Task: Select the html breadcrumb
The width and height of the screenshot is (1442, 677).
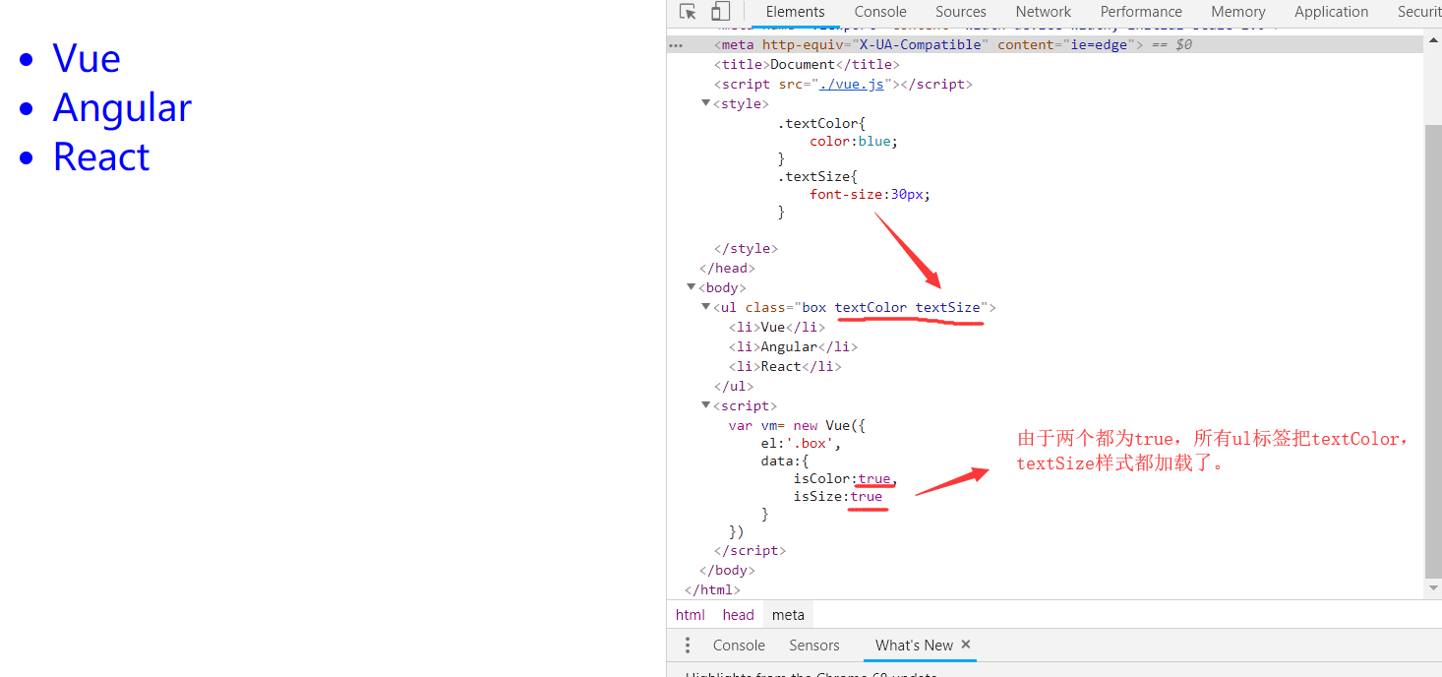Action: click(x=690, y=615)
